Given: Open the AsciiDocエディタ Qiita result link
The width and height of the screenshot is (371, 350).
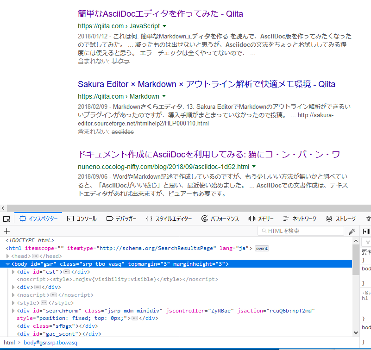Looking at the screenshot, I should (160, 13).
